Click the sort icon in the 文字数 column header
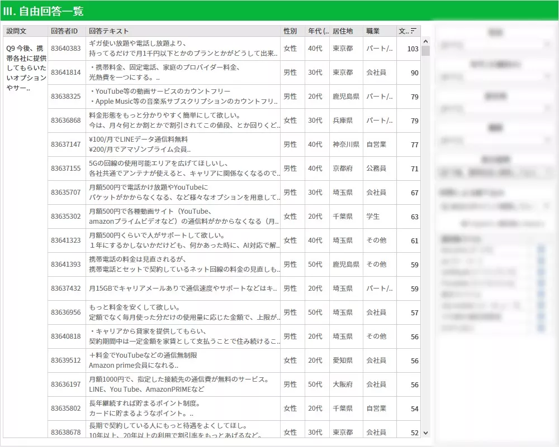Viewport: 559px width, 447px height. 414,31
